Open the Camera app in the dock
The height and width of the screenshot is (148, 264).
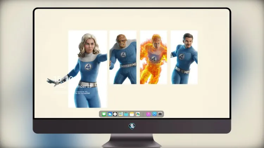click(160, 114)
